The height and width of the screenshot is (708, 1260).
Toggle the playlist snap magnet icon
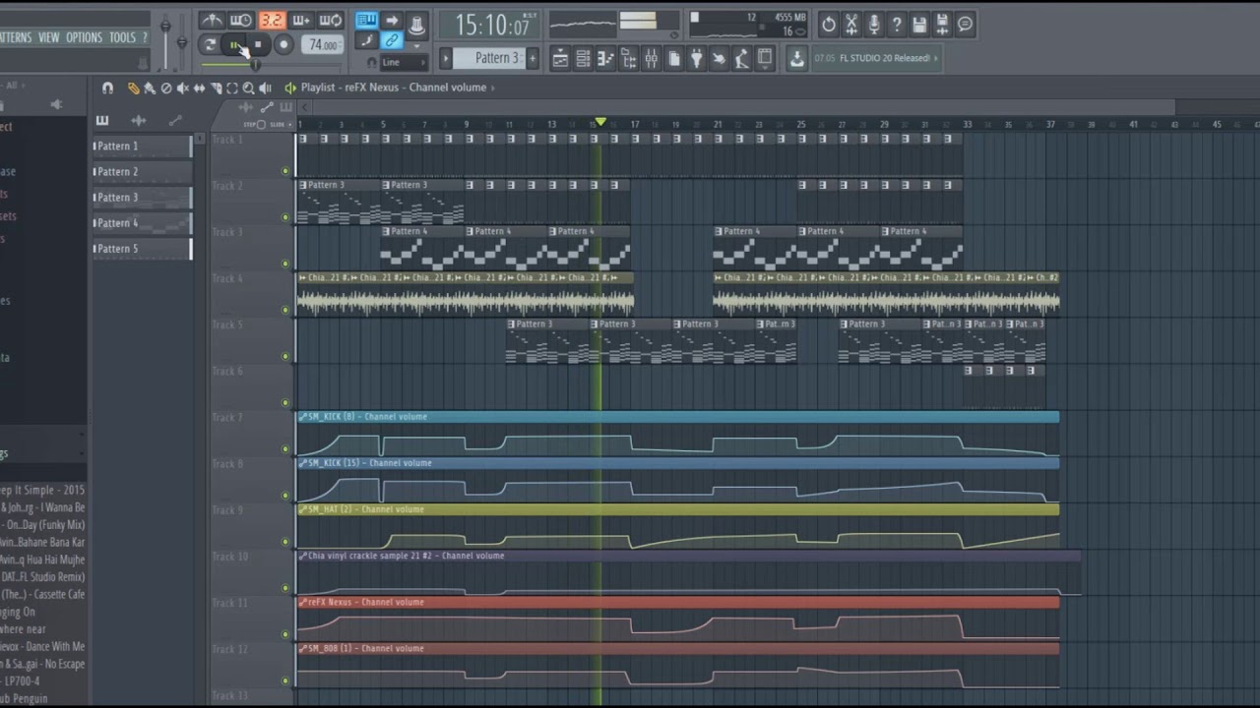tap(107, 88)
